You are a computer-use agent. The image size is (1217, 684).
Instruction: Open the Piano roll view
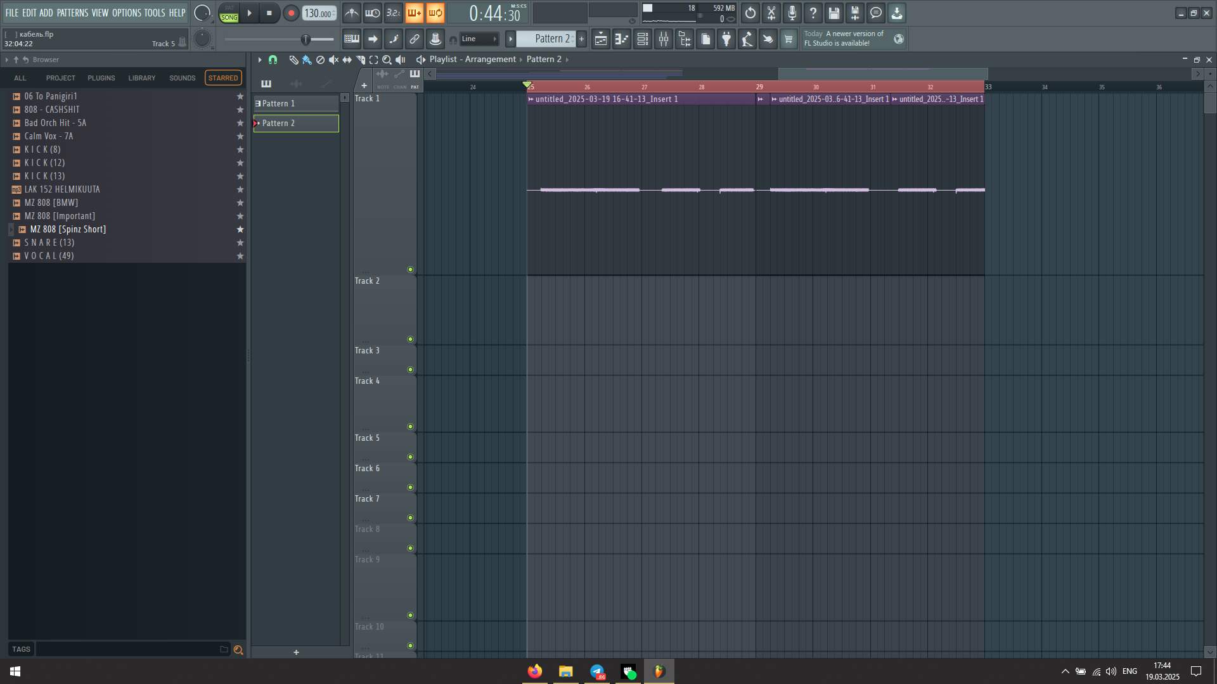pos(622,39)
